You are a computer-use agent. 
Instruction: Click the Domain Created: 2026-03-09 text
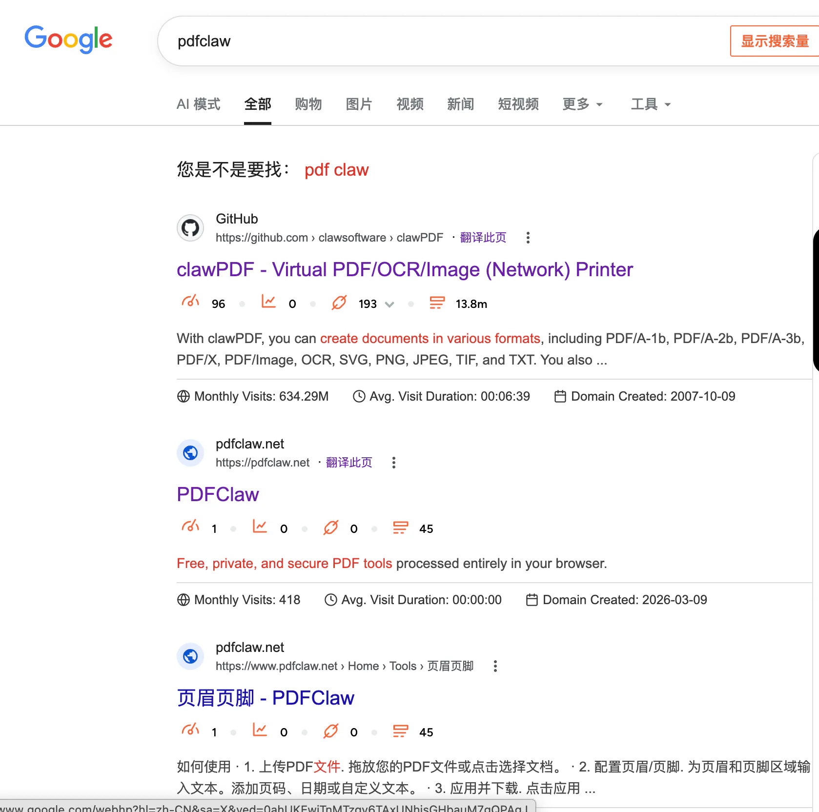[x=625, y=600]
